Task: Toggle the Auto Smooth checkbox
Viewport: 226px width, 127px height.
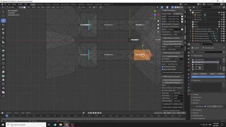Action: point(205,107)
